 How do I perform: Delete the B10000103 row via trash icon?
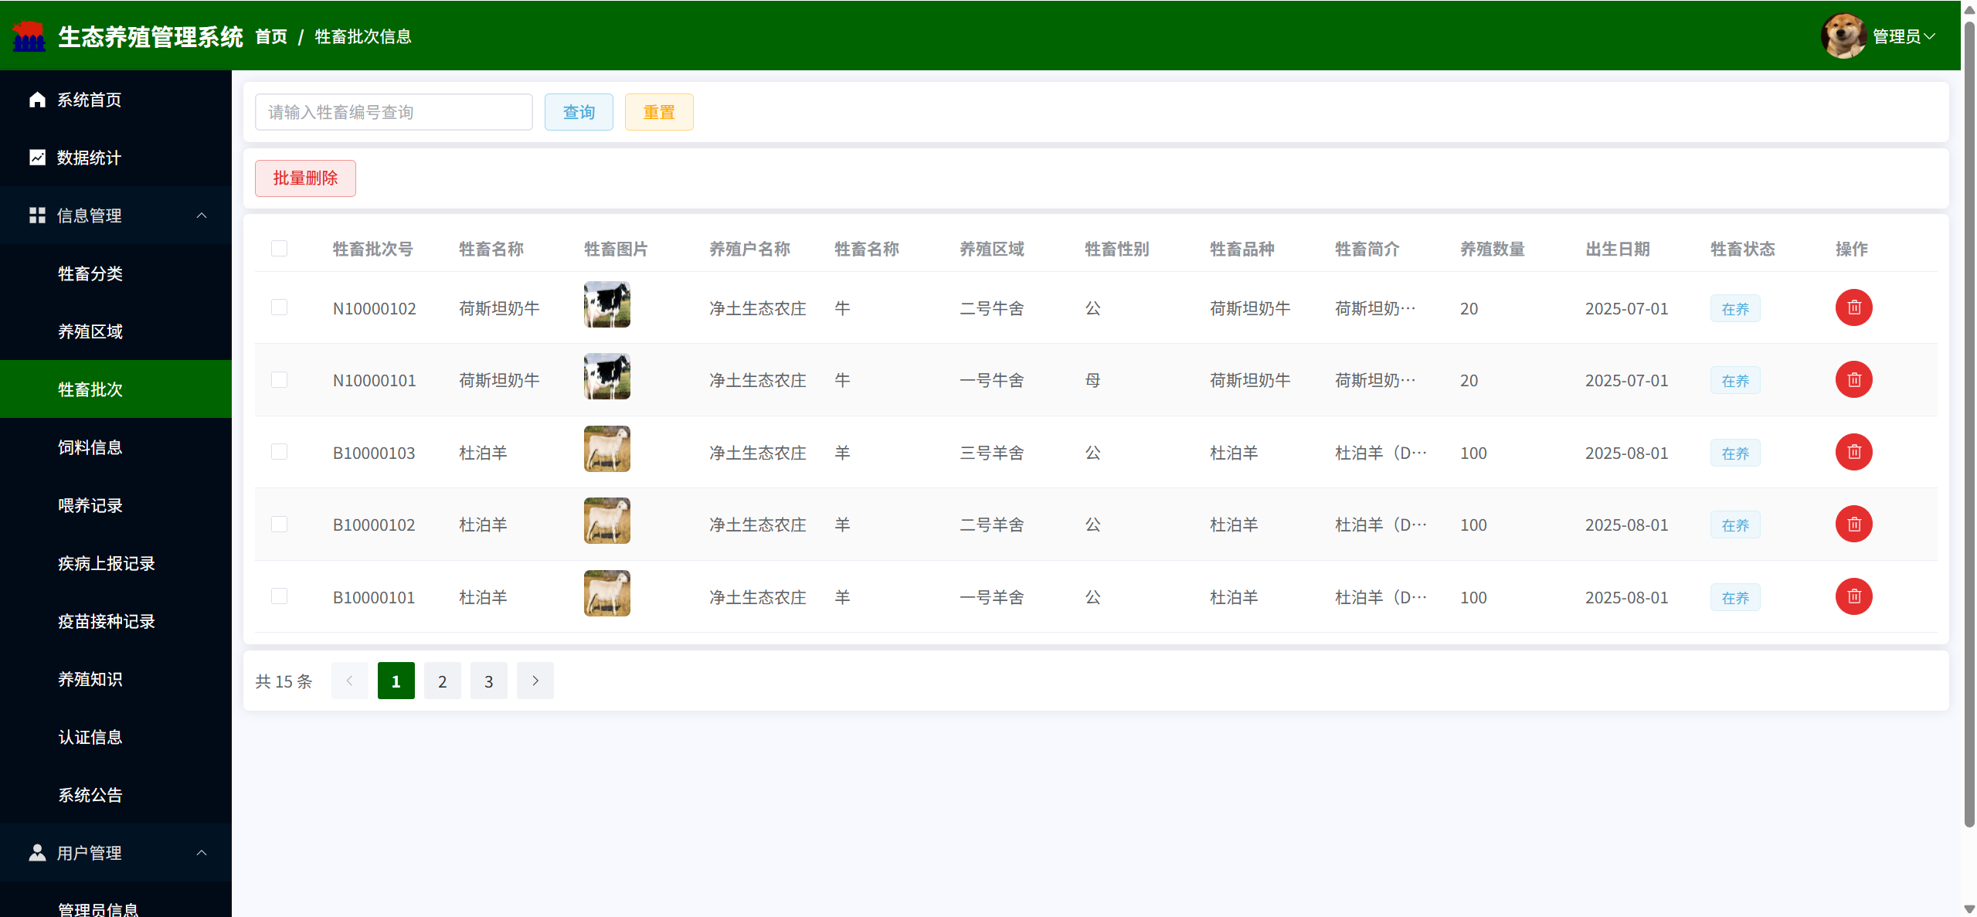[x=1853, y=452]
